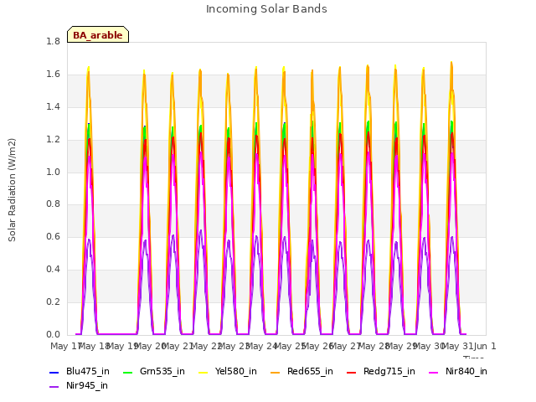Click the 0.8 y-axis tick label
The height and width of the screenshot is (402, 536).
(53, 204)
